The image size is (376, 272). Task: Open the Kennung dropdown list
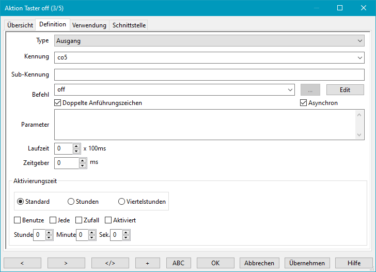[x=360, y=57]
